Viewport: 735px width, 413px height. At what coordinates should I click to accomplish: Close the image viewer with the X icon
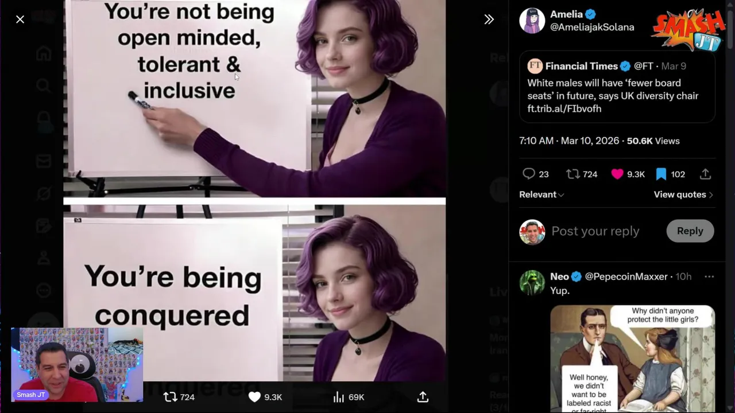tap(20, 20)
